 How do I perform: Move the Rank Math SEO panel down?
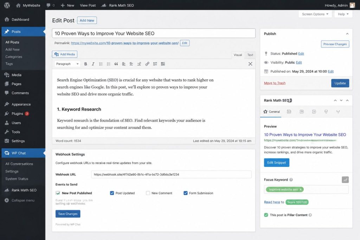pyautogui.click(x=341, y=100)
